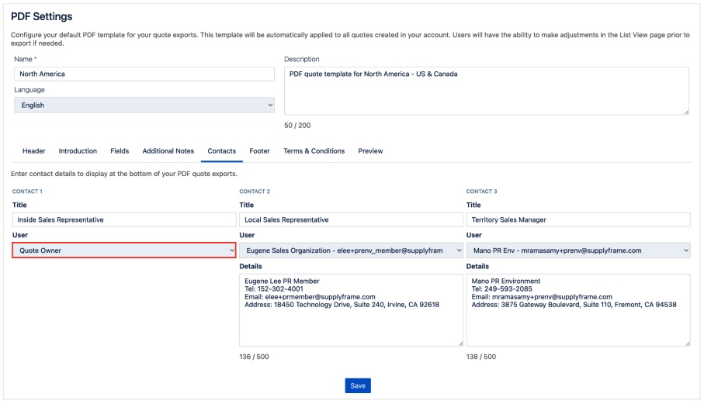Go to the Fields tab
Image resolution: width=704 pixels, height=404 pixels.
(120, 151)
